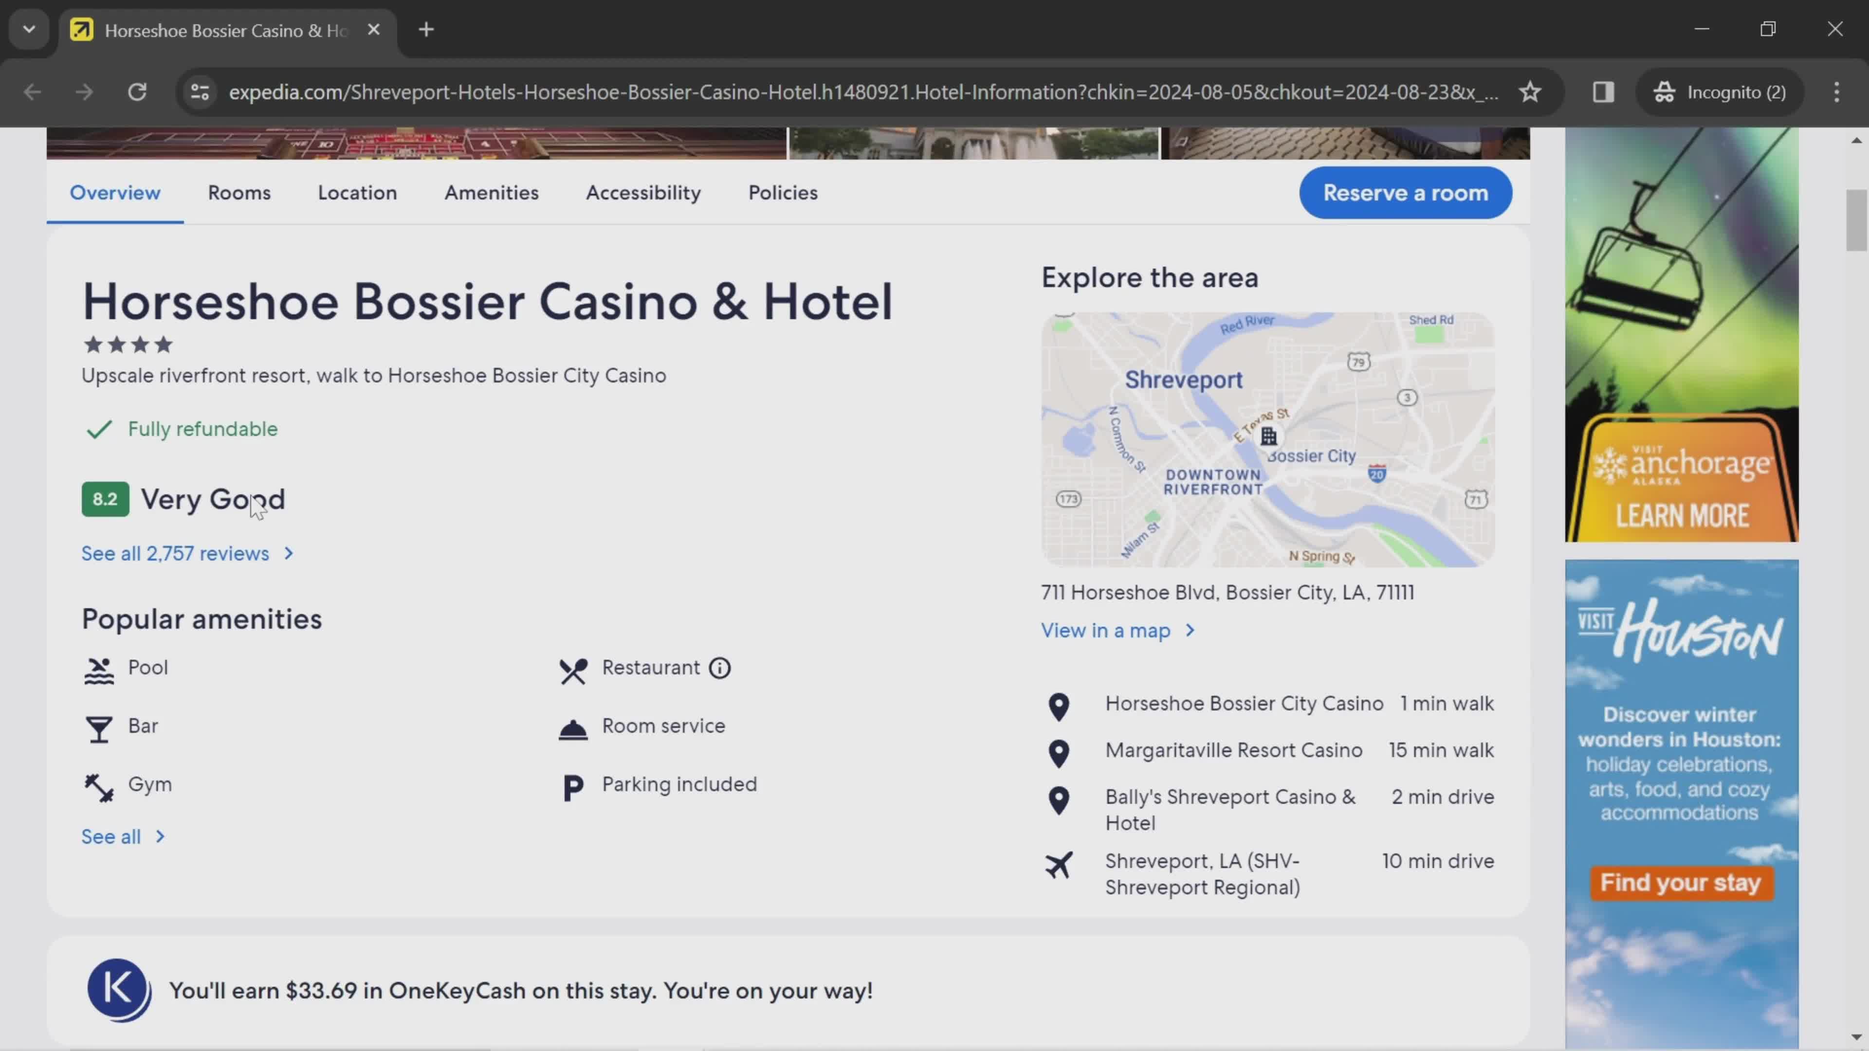Click the pin icon beside Margaritaville Resort Casino
Screen dimensions: 1869x1051
pyautogui.click(x=1059, y=754)
